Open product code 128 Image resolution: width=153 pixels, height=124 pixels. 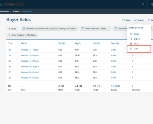pos(9,78)
